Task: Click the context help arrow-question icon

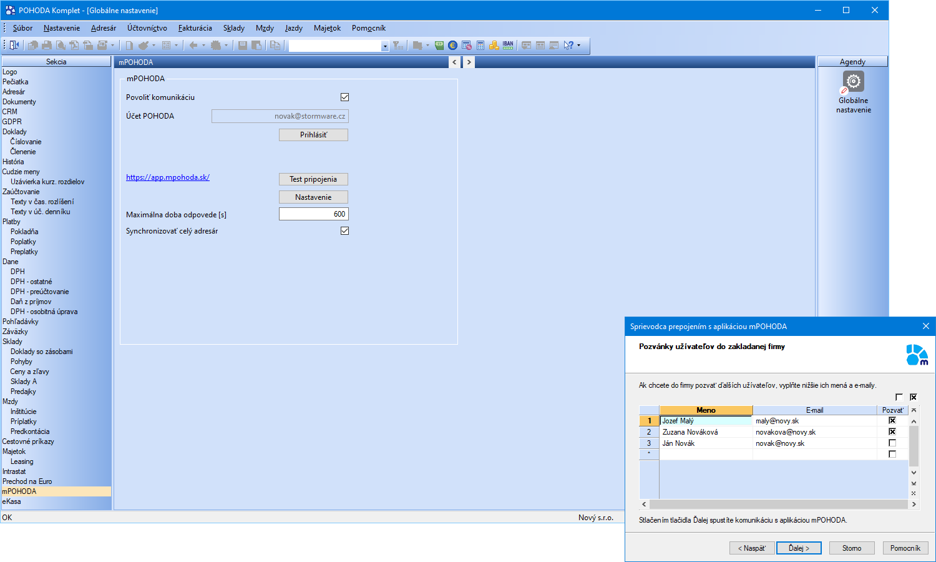Action: (x=568, y=45)
